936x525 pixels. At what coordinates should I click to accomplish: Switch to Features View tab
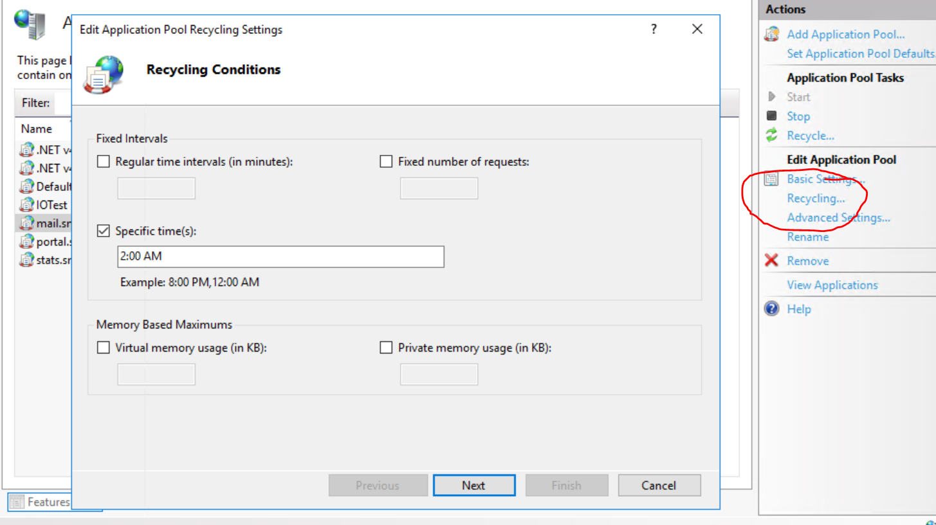click(40, 502)
